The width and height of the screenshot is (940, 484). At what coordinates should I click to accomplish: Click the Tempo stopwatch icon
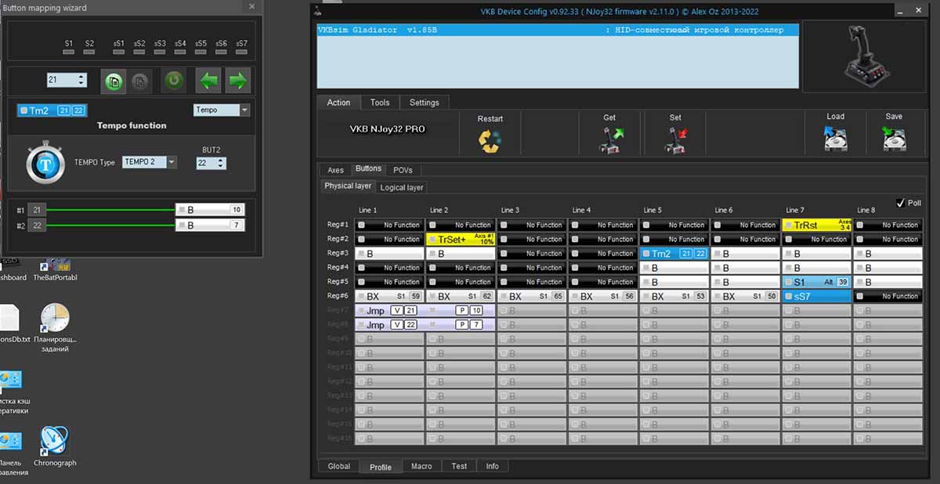(45, 163)
